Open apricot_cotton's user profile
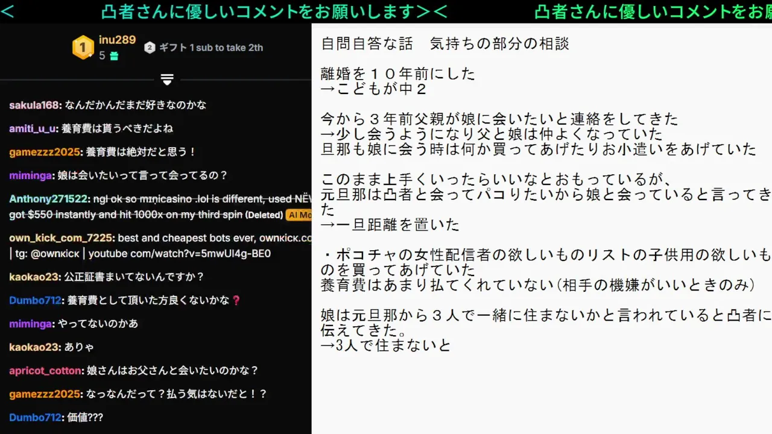Viewport: 772px width, 434px height. 45,371
